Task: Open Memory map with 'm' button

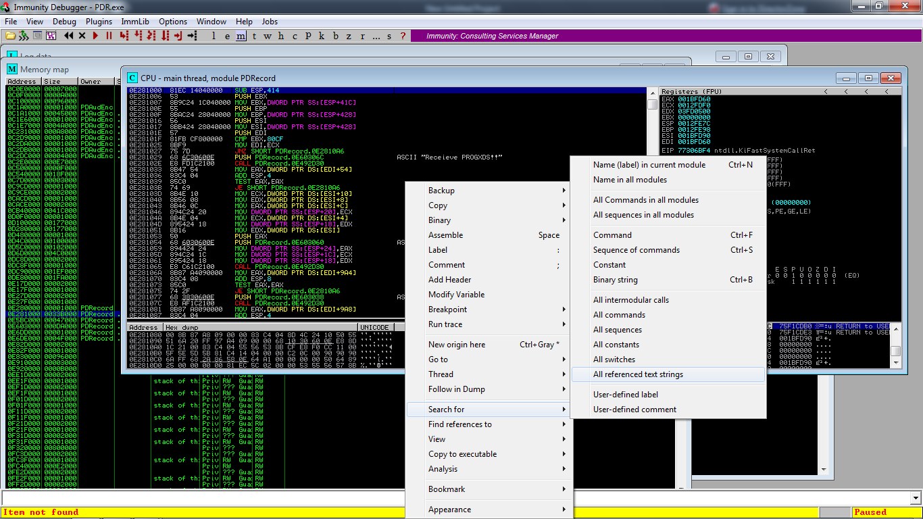Action: coord(241,36)
